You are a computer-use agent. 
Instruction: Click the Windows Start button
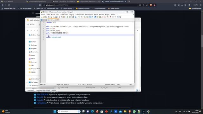[55, 111]
